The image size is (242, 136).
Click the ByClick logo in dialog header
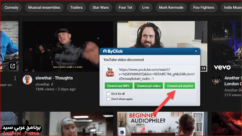pyautogui.click(x=113, y=51)
